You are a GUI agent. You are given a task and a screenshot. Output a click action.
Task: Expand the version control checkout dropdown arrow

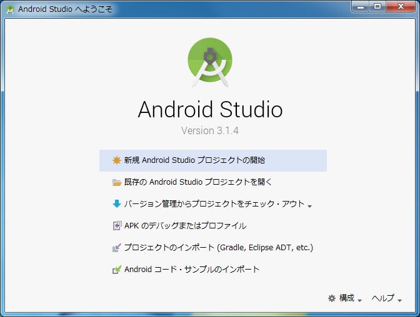(309, 207)
